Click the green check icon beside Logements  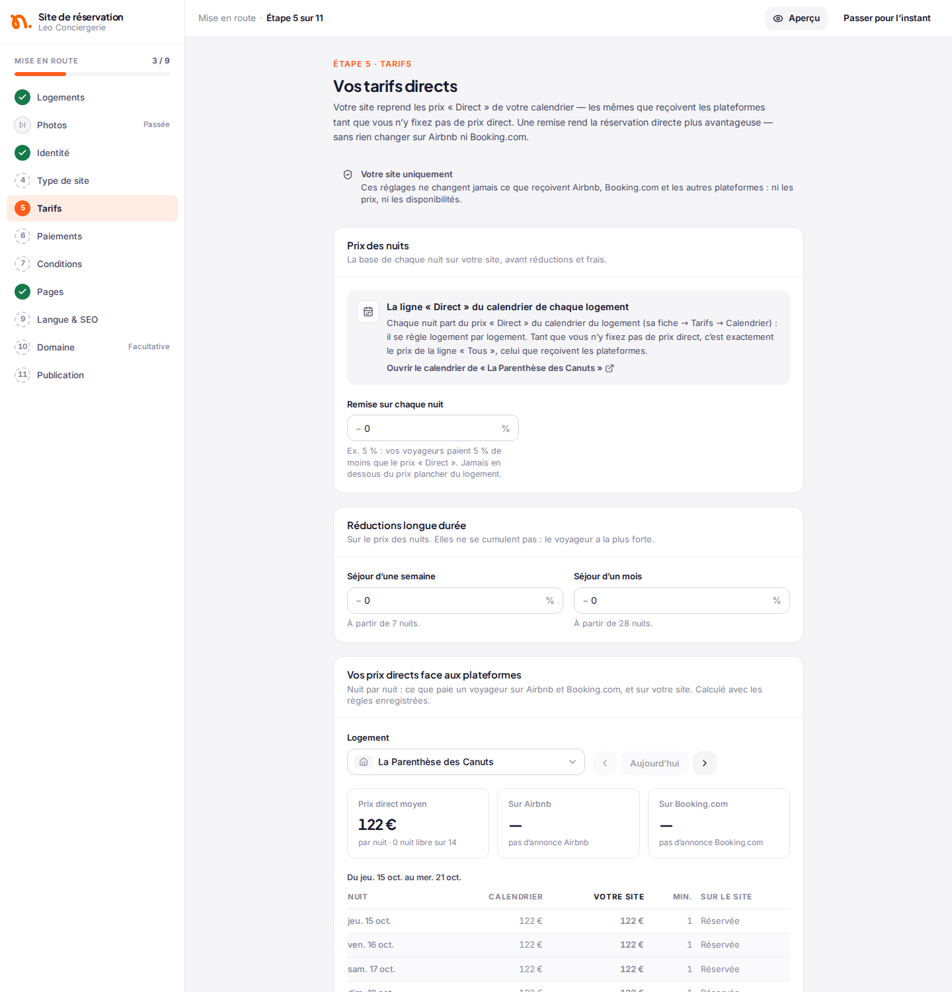[22, 97]
